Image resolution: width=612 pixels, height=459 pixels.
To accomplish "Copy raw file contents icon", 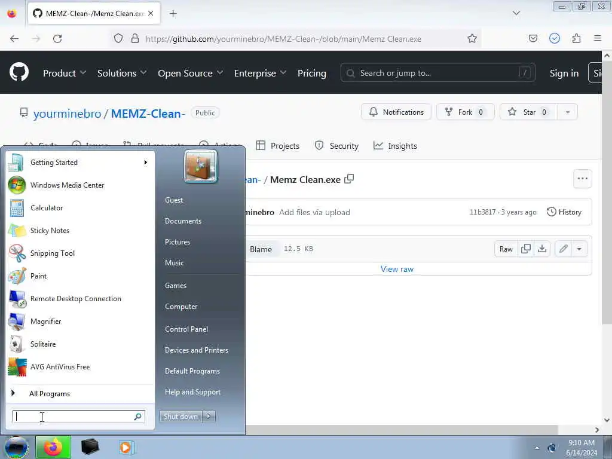I will point(526,249).
